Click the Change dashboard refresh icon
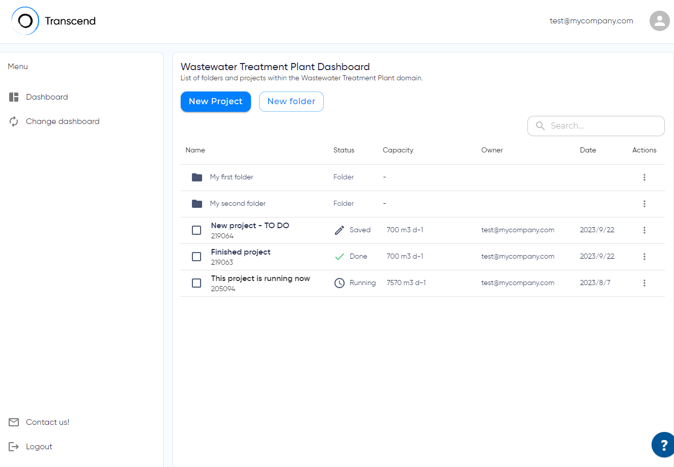Screen dimensions: 674x467 (13, 121)
